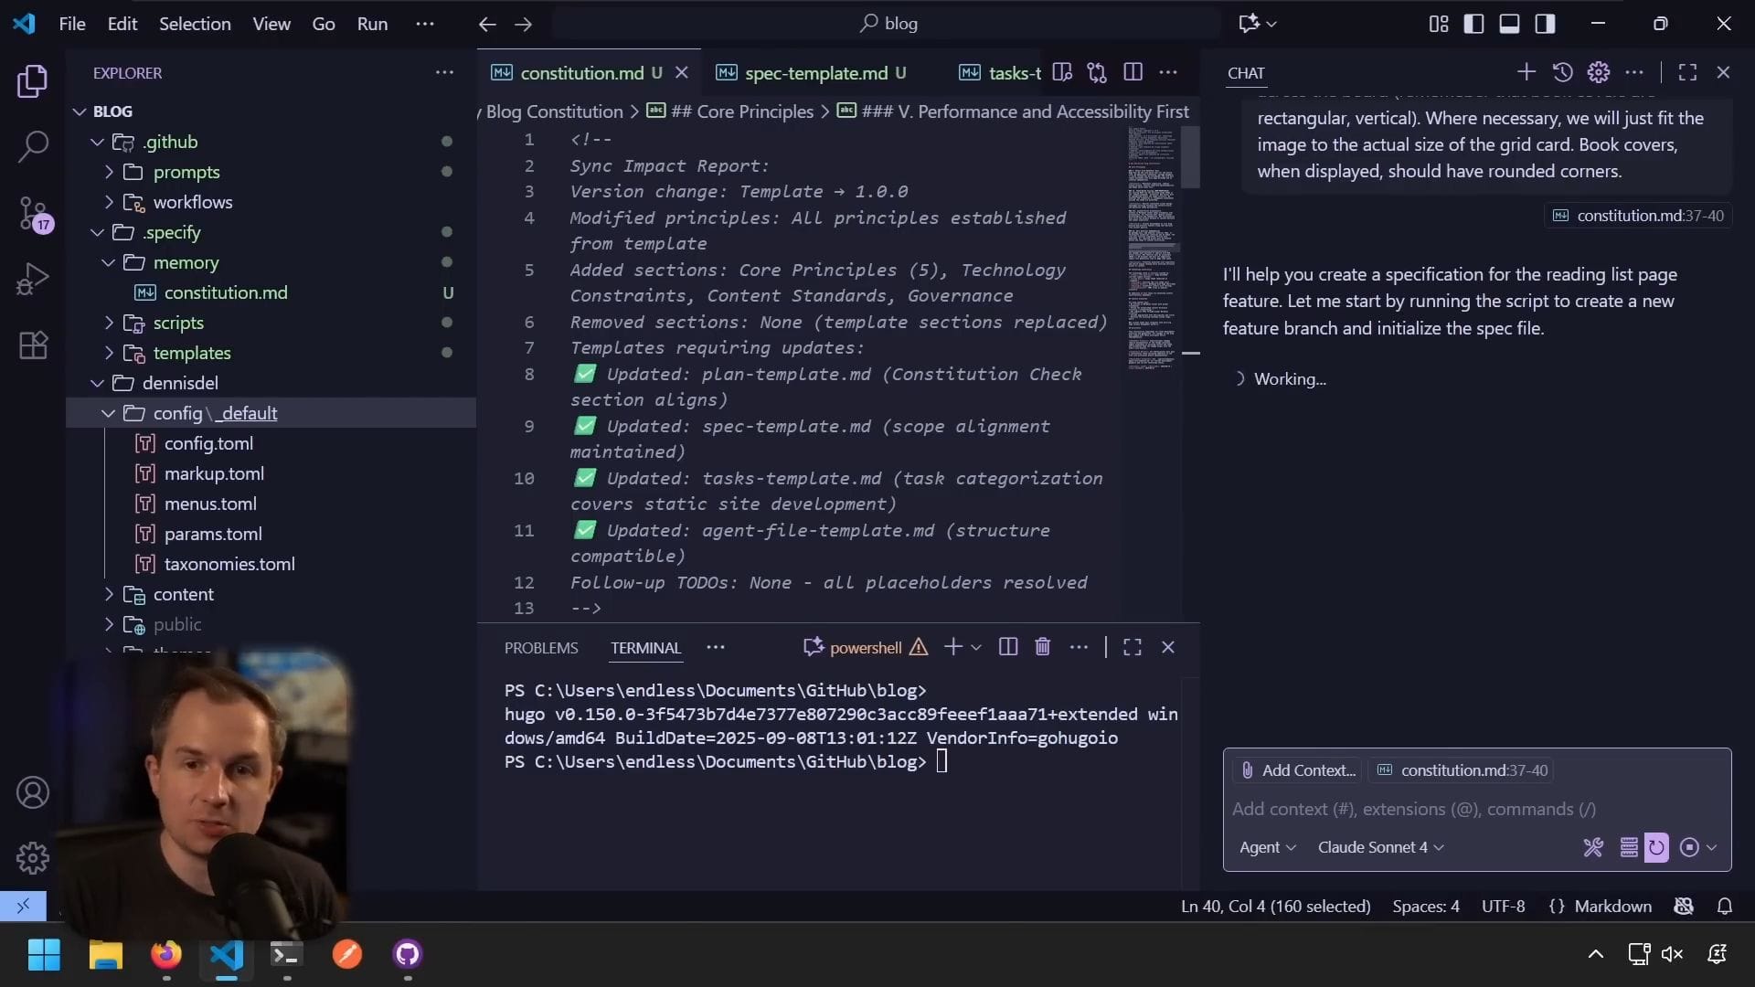Toggle primary side bar layout button
Screen dimensions: 1755x987
point(1473,24)
